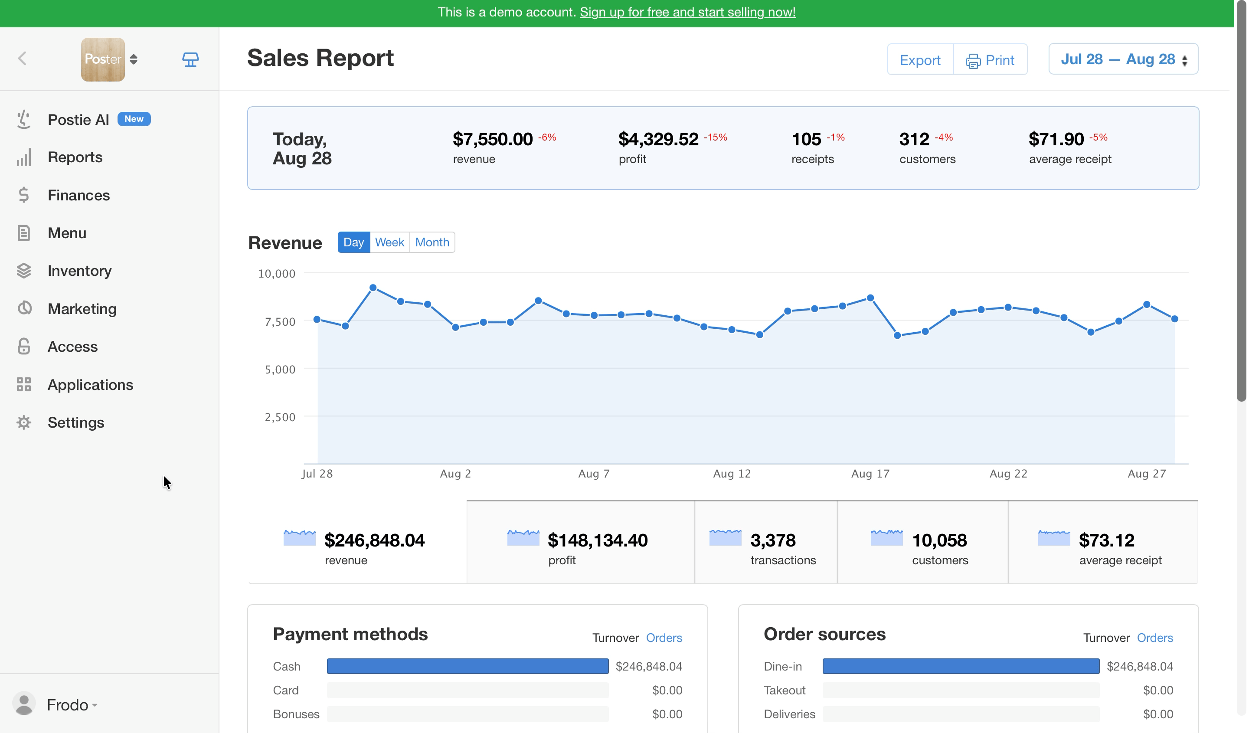Click the profit sparkline icon
The height and width of the screenshot is (733, 1249).
(x=523, y=538)
